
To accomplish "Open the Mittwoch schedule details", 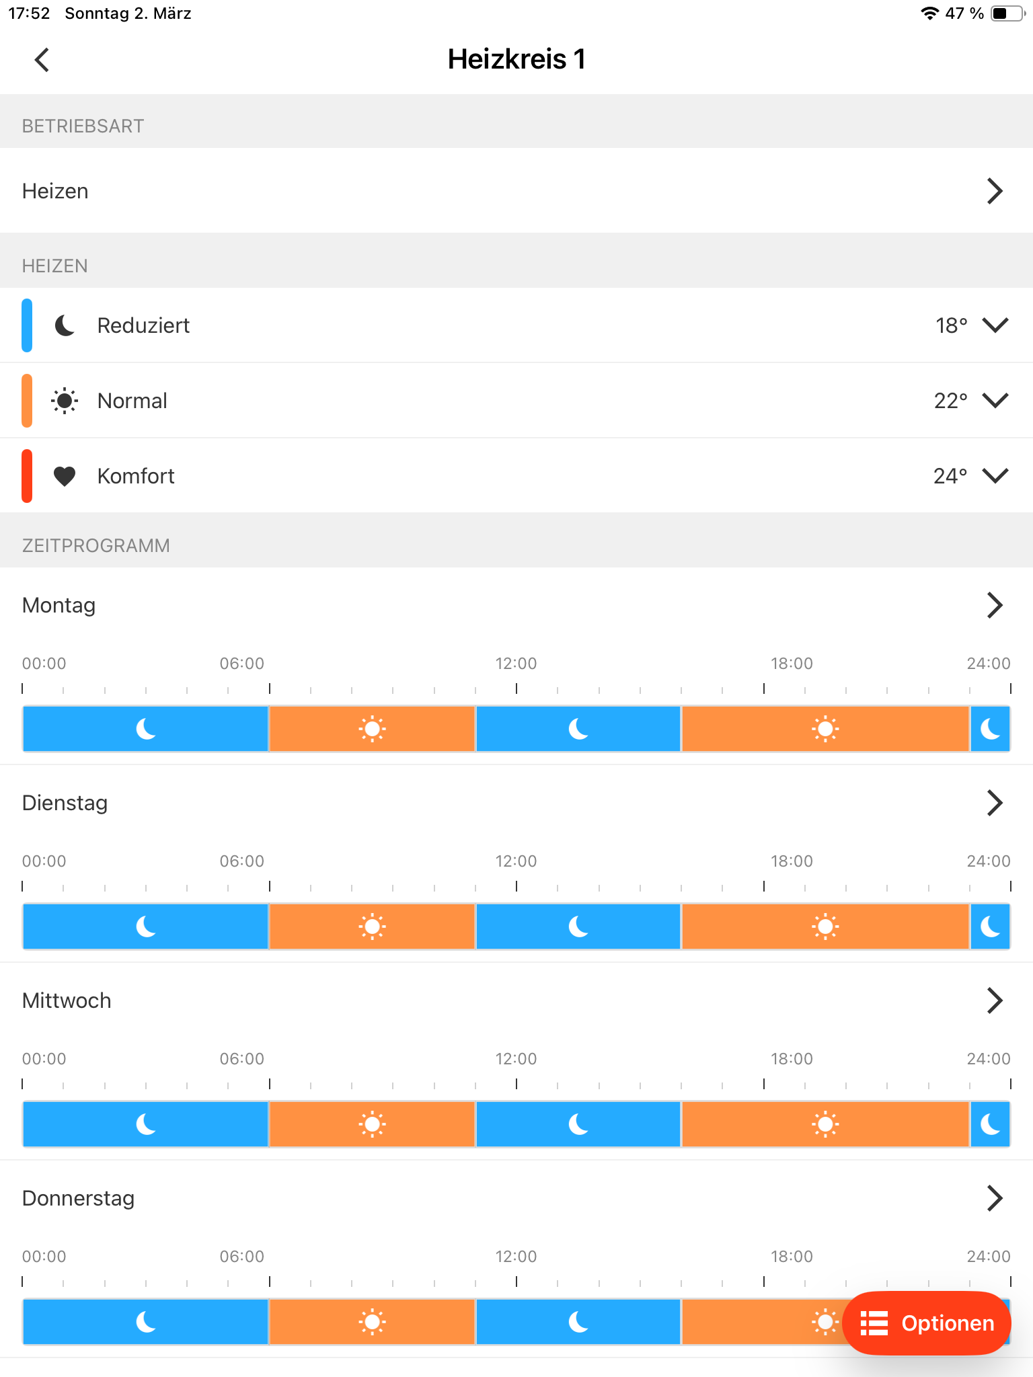I will [x=516, y=1000].
